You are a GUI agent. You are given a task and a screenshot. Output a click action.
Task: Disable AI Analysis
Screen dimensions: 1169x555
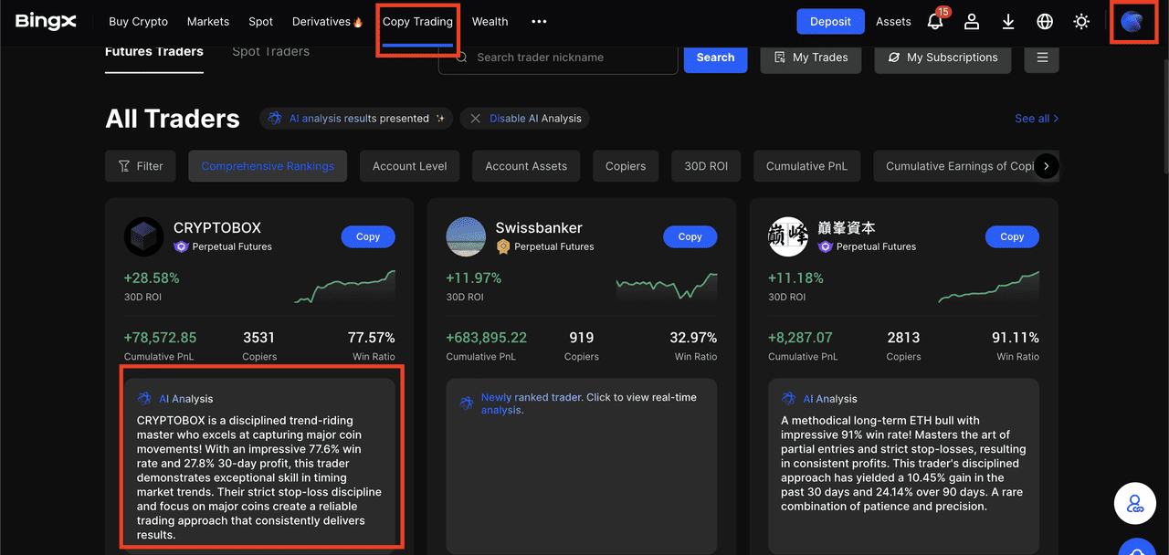click(525, 119)
